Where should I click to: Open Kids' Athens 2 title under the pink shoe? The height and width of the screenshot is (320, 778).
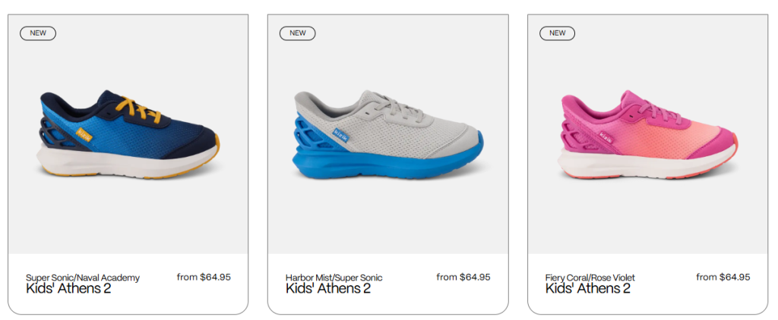588,289
